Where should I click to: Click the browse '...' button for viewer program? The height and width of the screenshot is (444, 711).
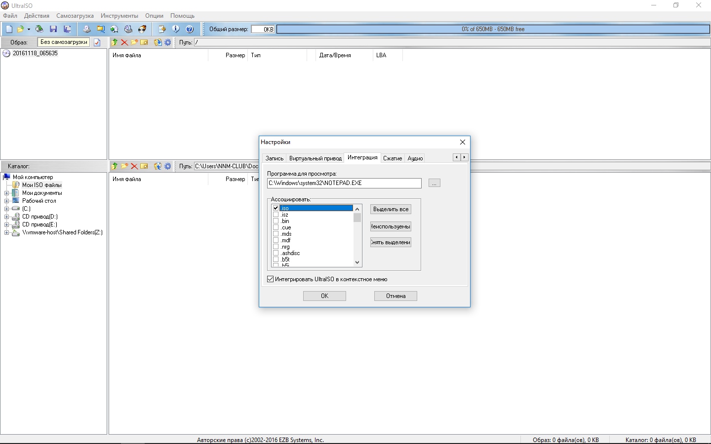(x=434, y=183)
